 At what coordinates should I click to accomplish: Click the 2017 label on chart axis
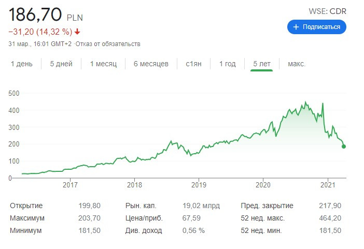70,185
